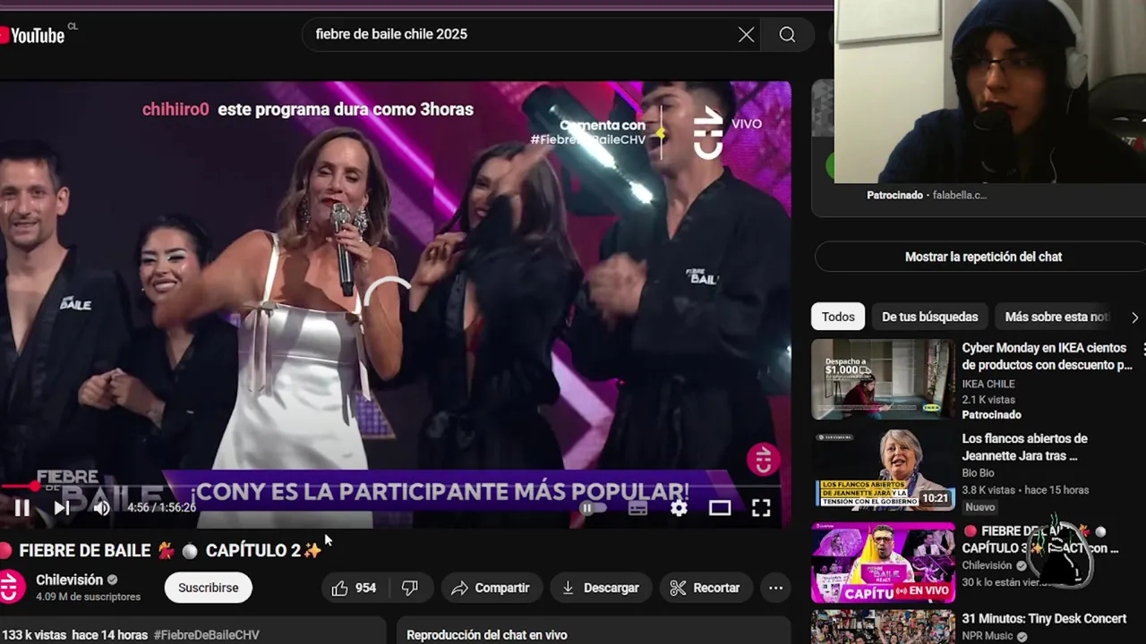
Task: Open the IKEA Cyber Monday ad thumbnail
Action: (883, 379)
